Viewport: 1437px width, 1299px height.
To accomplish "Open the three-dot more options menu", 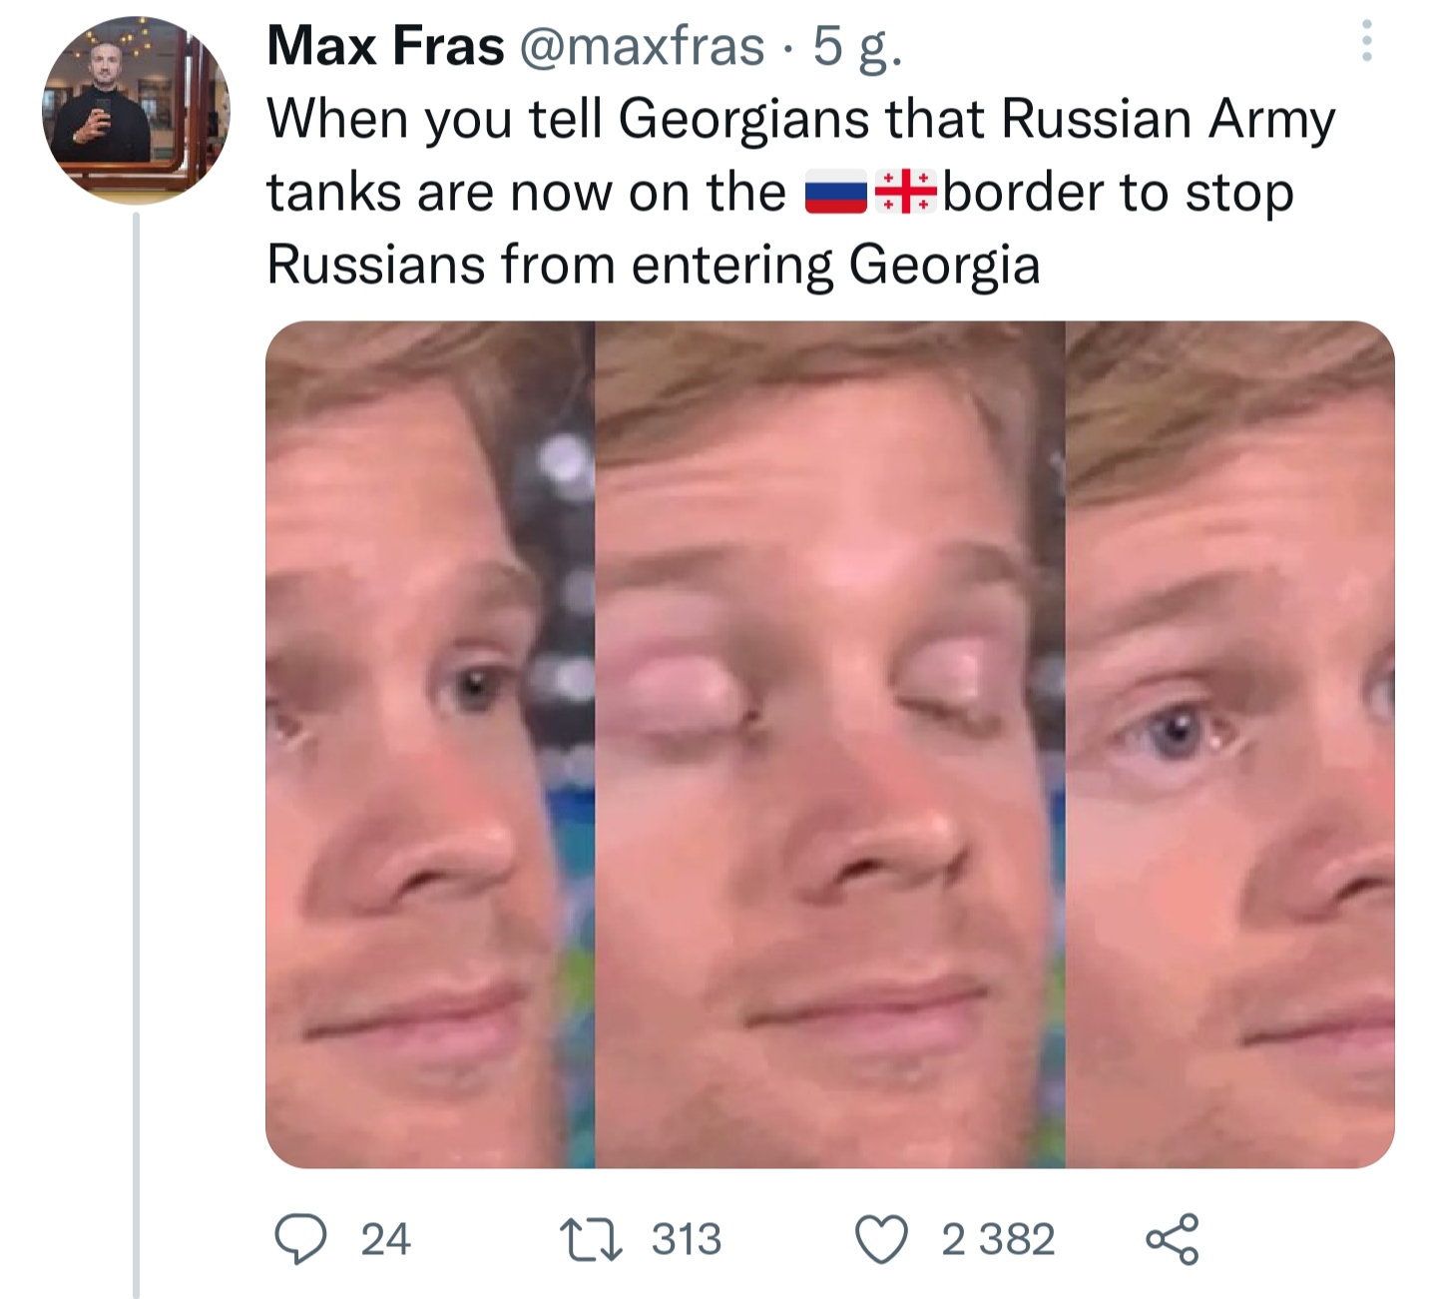I will coord(1366,41).
